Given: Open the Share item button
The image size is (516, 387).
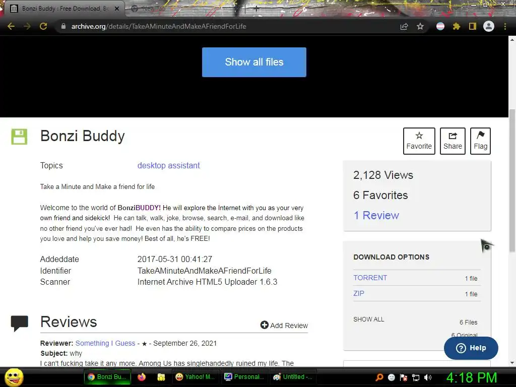Looking at the screenshot, I should tap(453, 141).
